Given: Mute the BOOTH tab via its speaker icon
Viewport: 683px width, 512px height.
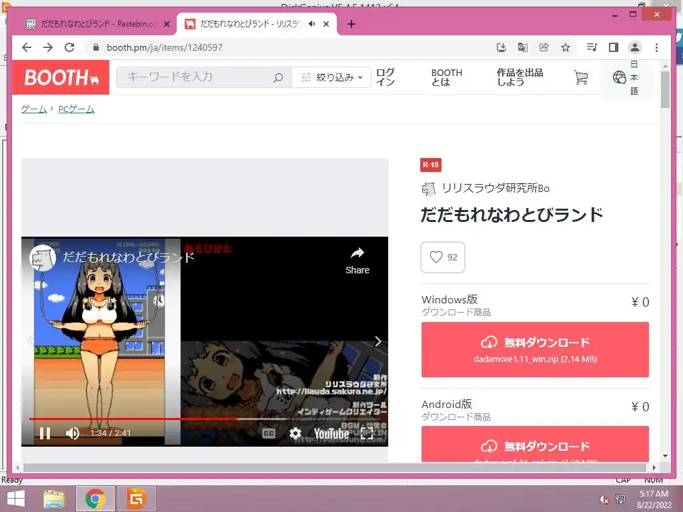Looking at the screenshot, I should (x=312, y=24).
